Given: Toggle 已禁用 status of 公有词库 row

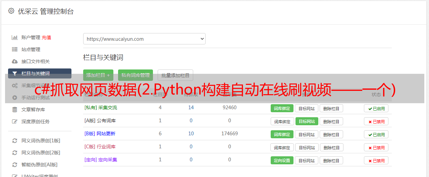Looking at the screenshot, I should 376,121.
